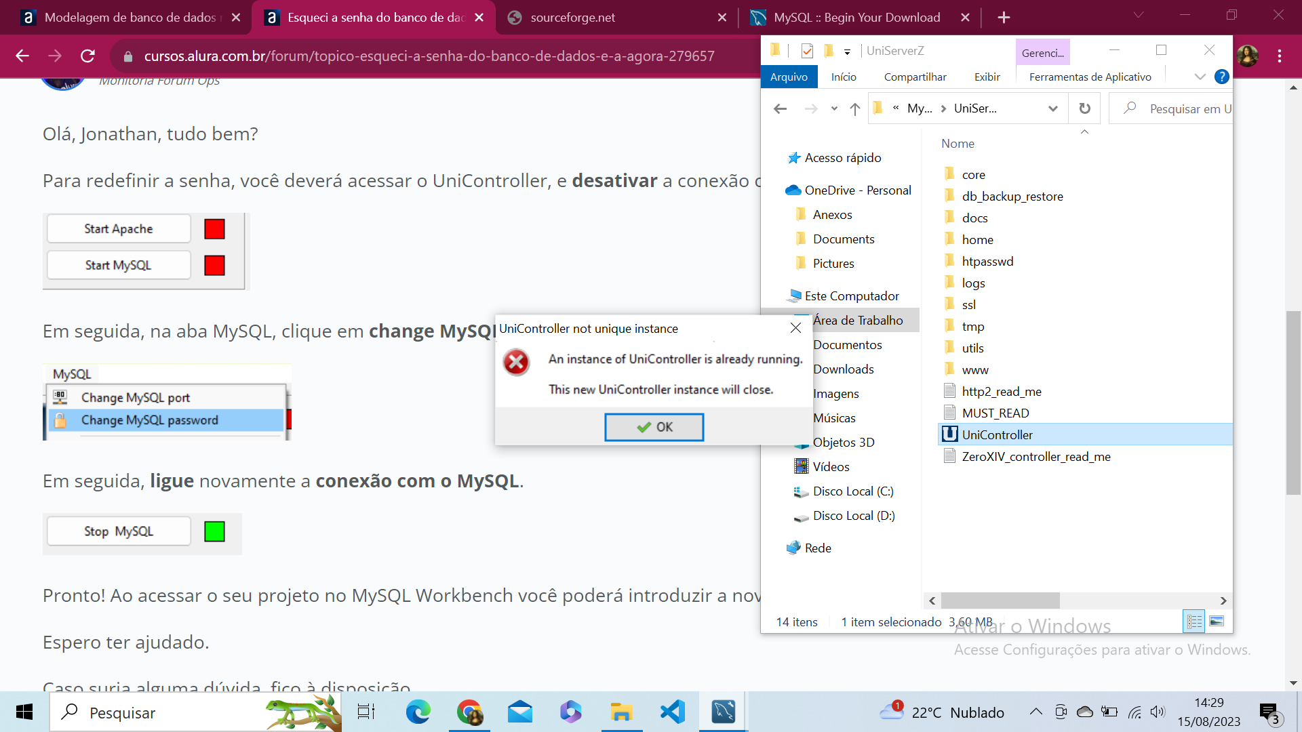Screen dimensions: 1302x732
Task: Open the Exibir ribbon tab
Action: (987, 77)
